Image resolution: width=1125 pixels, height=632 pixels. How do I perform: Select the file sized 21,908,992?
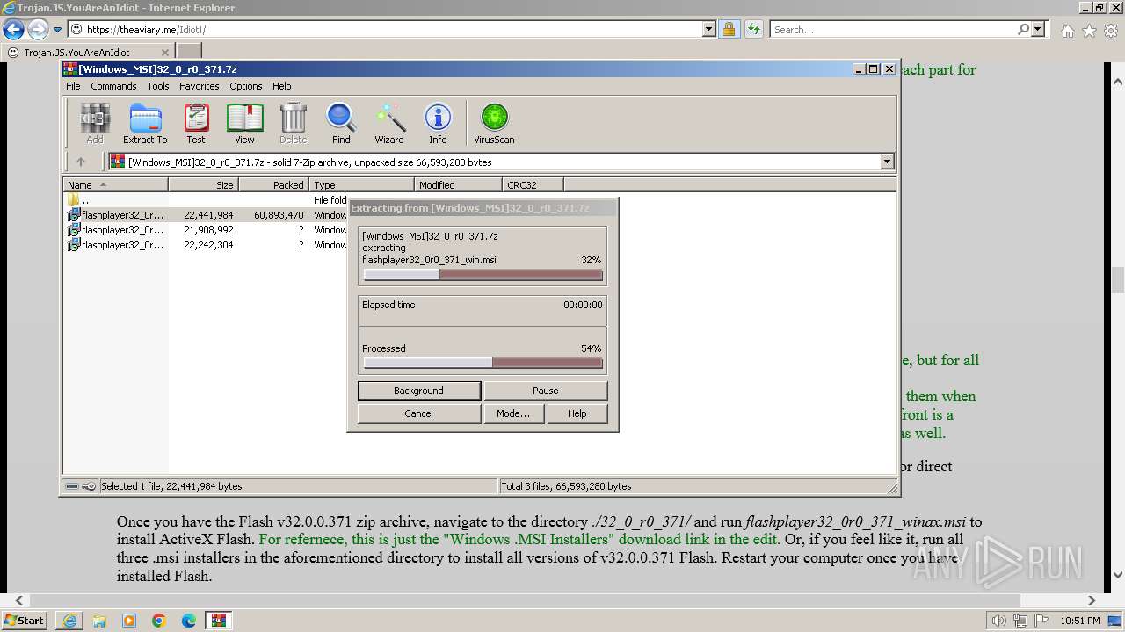(206, 230)
